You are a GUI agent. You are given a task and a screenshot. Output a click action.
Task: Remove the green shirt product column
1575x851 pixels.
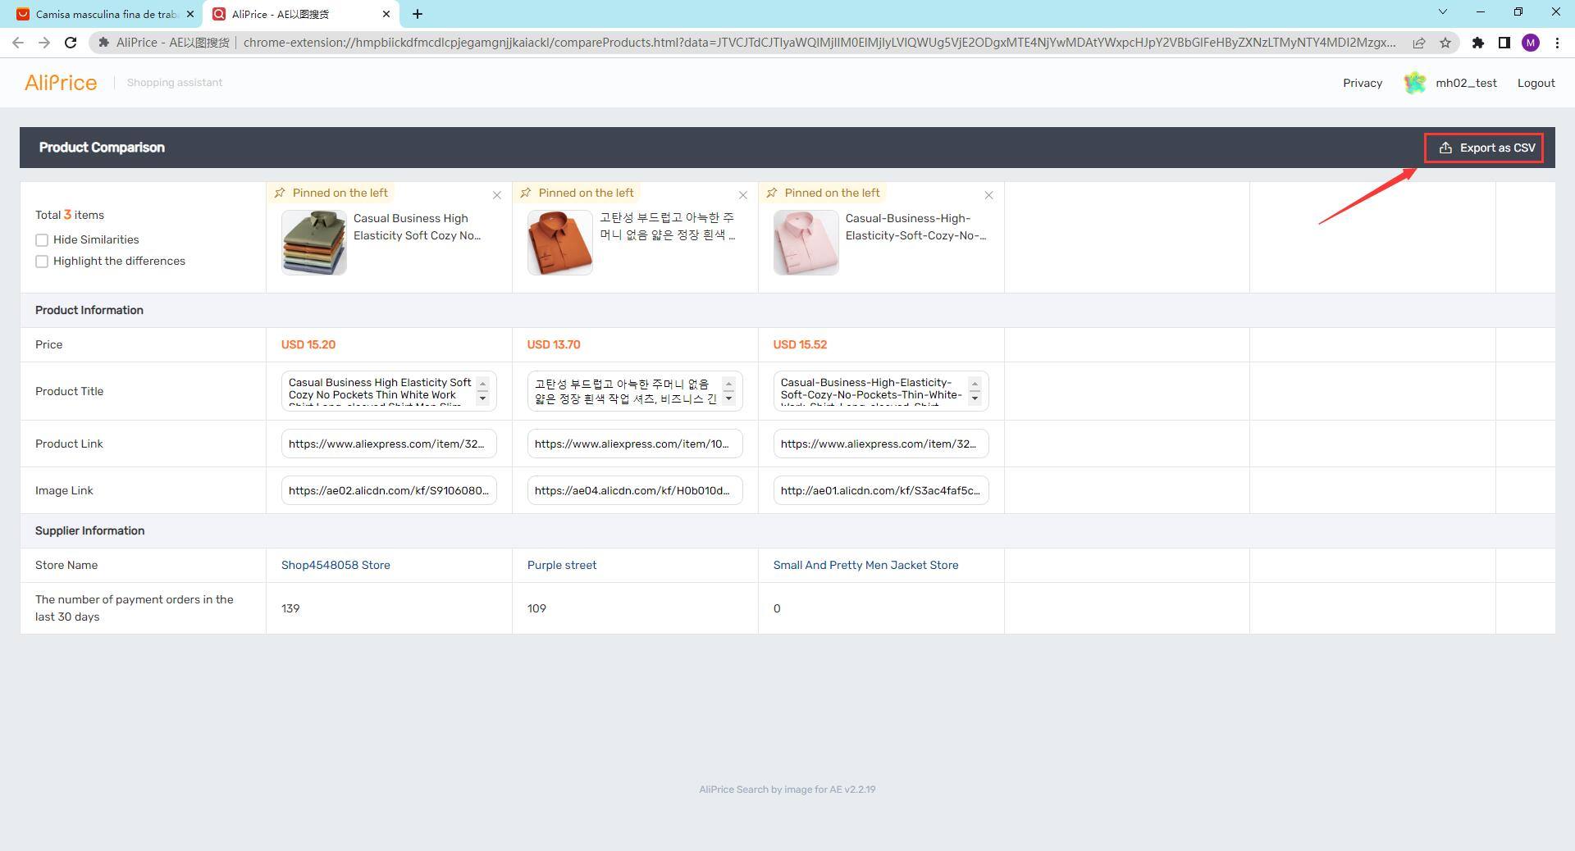[497, 195]
